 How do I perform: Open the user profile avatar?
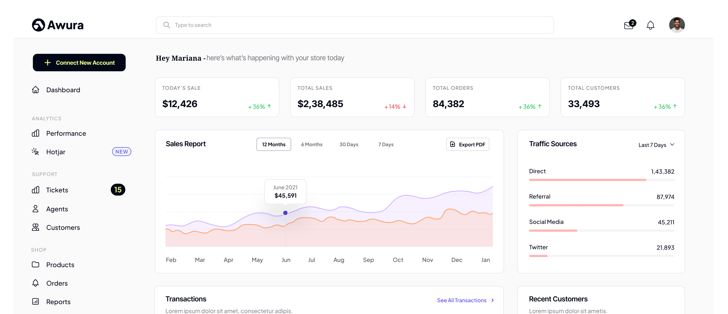click(677, 25)
